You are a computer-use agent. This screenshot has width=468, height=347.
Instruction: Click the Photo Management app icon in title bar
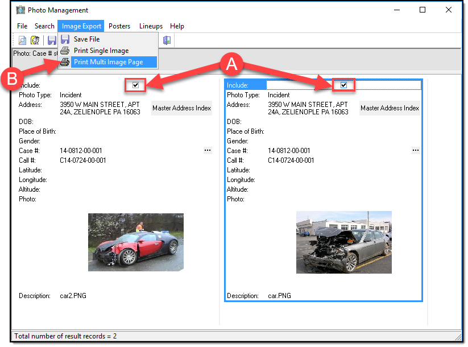coord(20,10)
